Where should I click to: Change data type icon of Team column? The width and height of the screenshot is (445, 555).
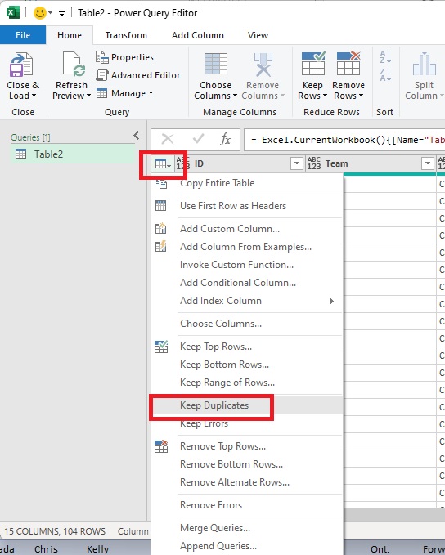pos(314,163)
